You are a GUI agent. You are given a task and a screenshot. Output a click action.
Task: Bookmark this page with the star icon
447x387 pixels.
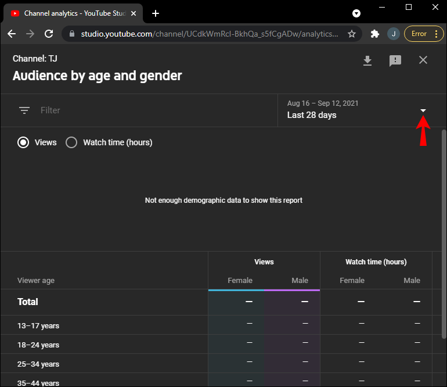352,34
